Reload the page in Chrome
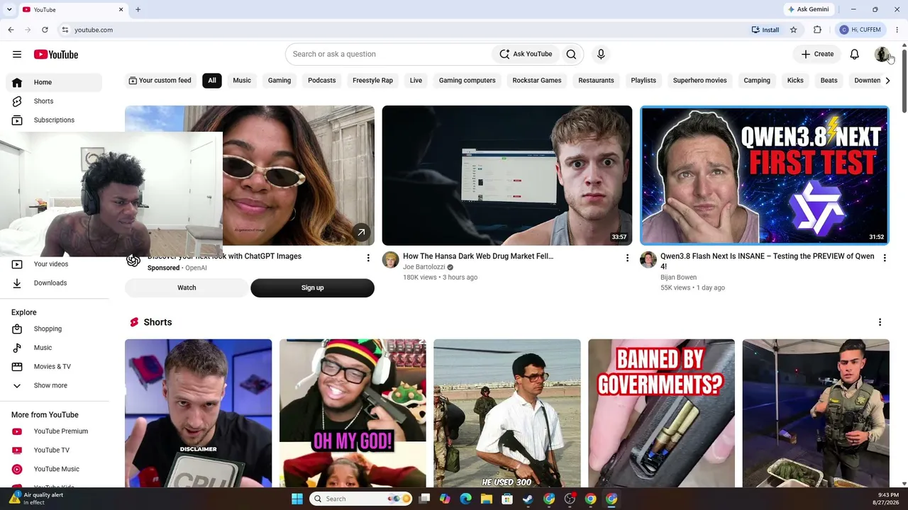The image size is (908, 510). pyautogui.click(x=45, y=30)
